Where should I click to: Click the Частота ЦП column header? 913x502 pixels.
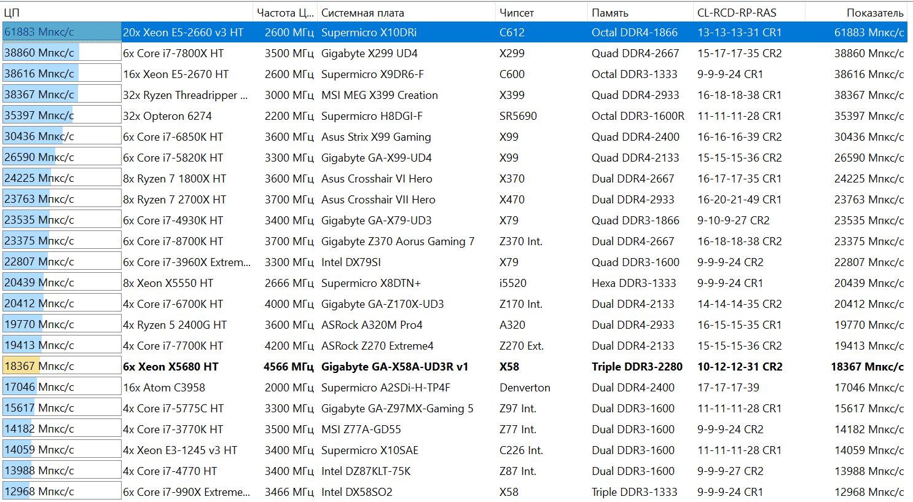[285, 12]
